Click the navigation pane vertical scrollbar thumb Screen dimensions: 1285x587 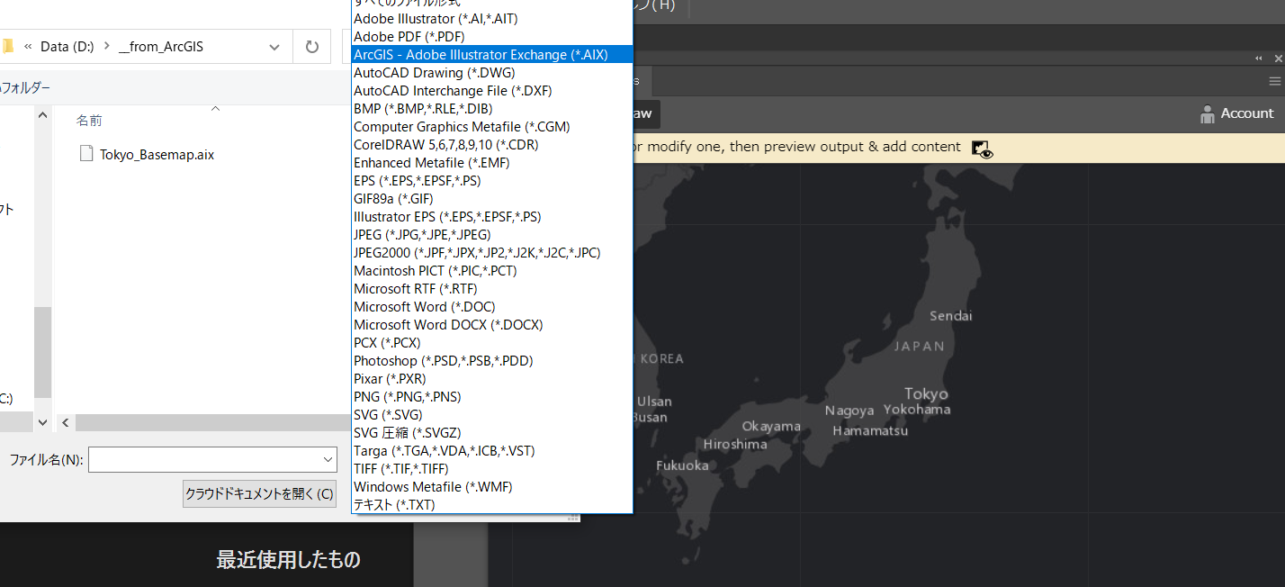coord(42,352)
